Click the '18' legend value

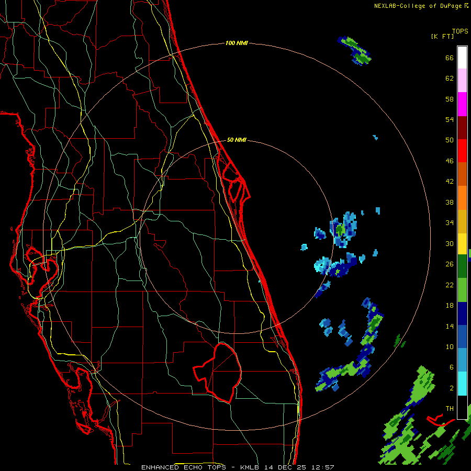point(450,306)
